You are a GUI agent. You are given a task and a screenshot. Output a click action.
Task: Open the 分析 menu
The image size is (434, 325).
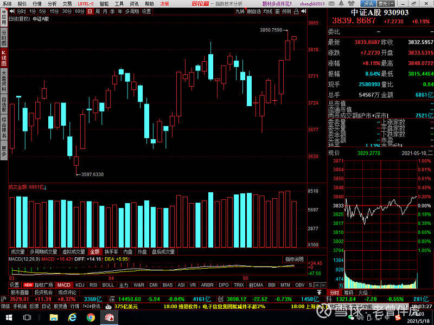pyautogui.click(x=52, y=4)
